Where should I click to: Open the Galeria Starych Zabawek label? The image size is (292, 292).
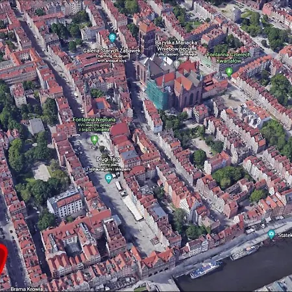tap(112, 51)
